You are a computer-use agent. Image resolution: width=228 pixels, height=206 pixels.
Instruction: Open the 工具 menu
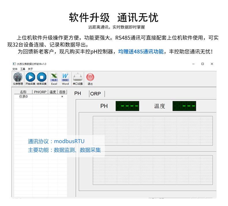23,69
